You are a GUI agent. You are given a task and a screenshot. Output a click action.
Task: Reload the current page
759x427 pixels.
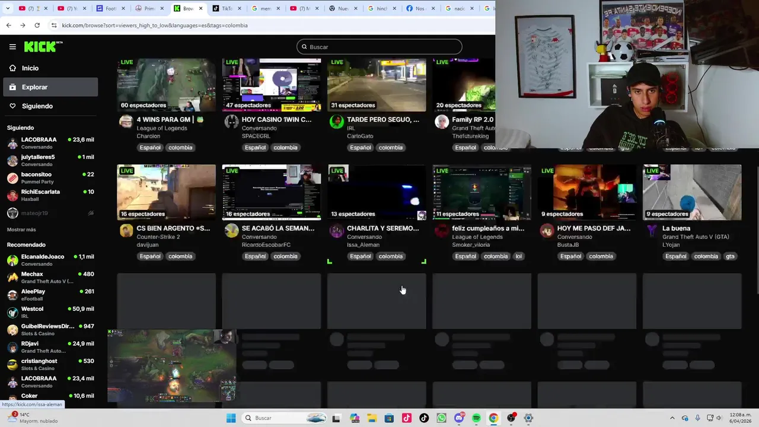point(37,26)
